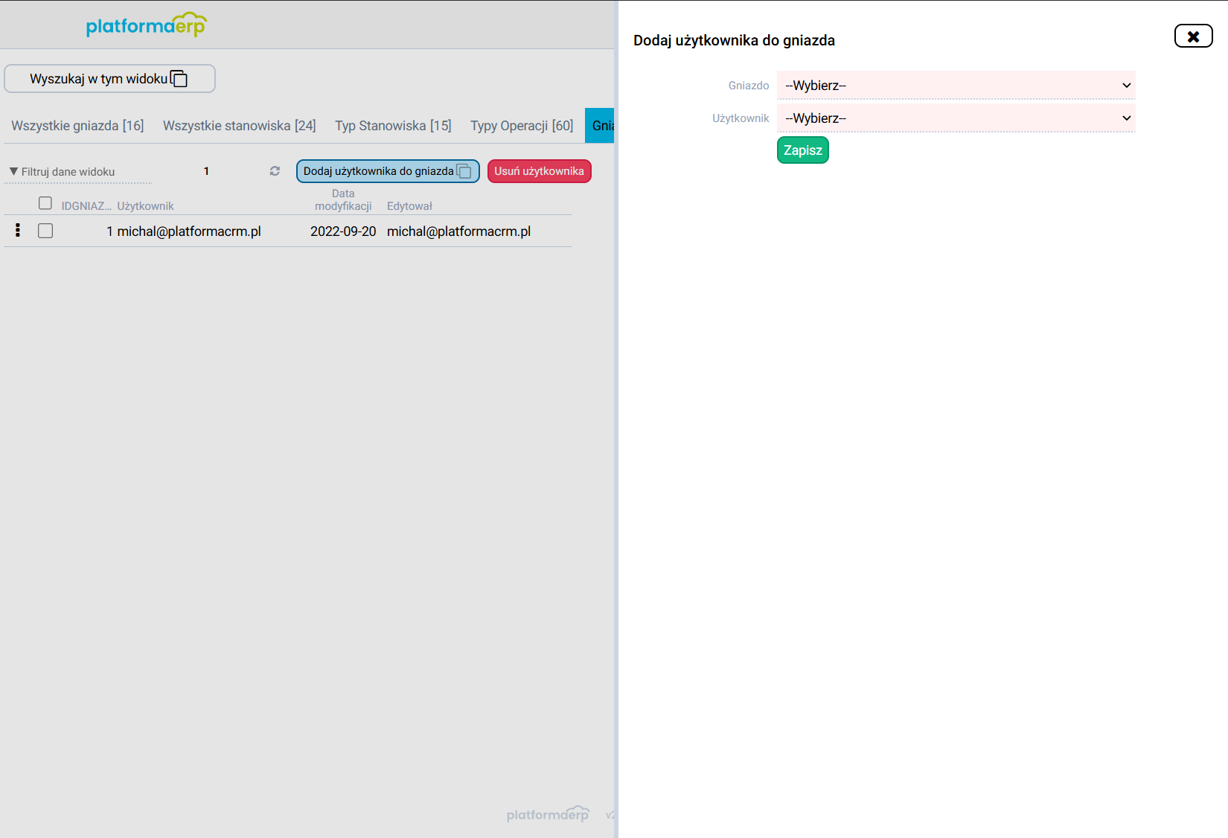Open the Typ Stanowiska [15] tab
Screen dimensions: 1228x838
(x=393, y=126)
